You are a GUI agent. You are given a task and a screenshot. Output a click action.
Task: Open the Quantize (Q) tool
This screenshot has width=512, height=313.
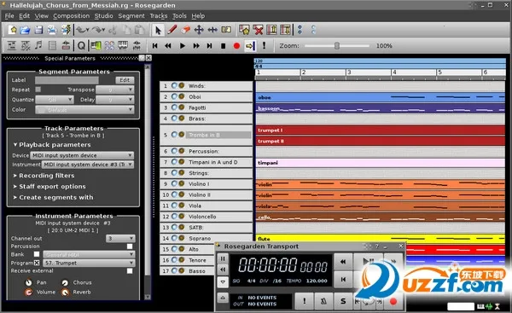click(81, 46)
